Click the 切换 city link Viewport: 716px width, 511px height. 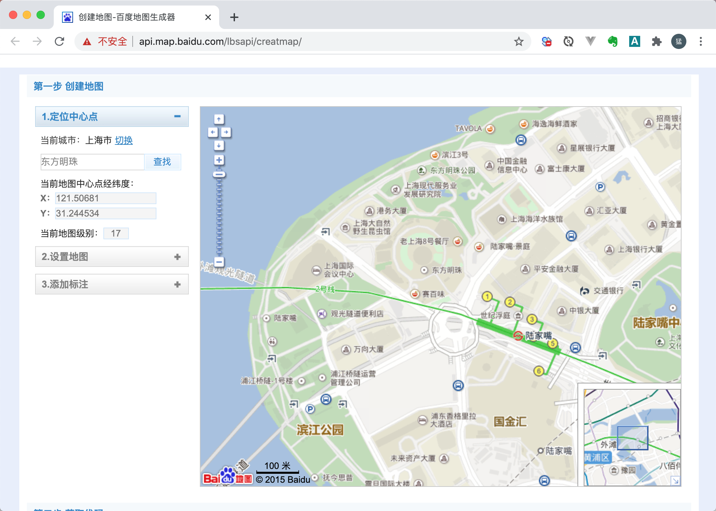pyautogui.click(x=124, y=140)
